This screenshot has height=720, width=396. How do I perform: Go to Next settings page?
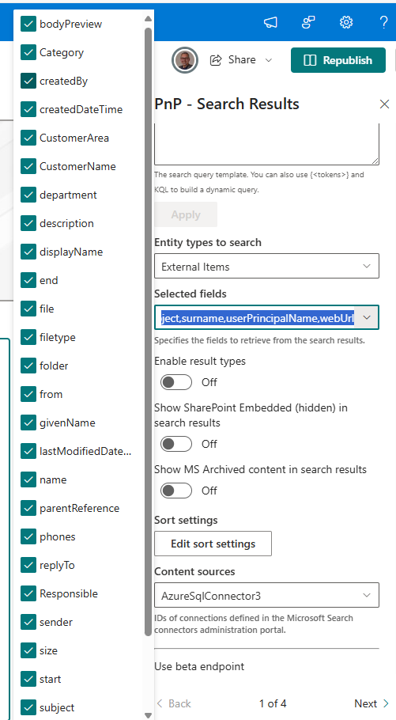371,703
